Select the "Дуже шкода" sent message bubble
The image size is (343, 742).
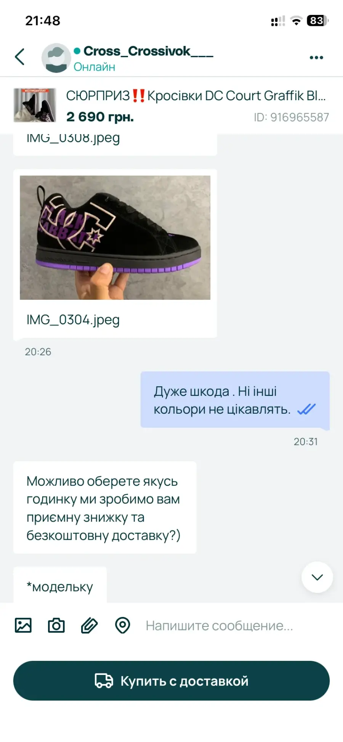point(235,400)
